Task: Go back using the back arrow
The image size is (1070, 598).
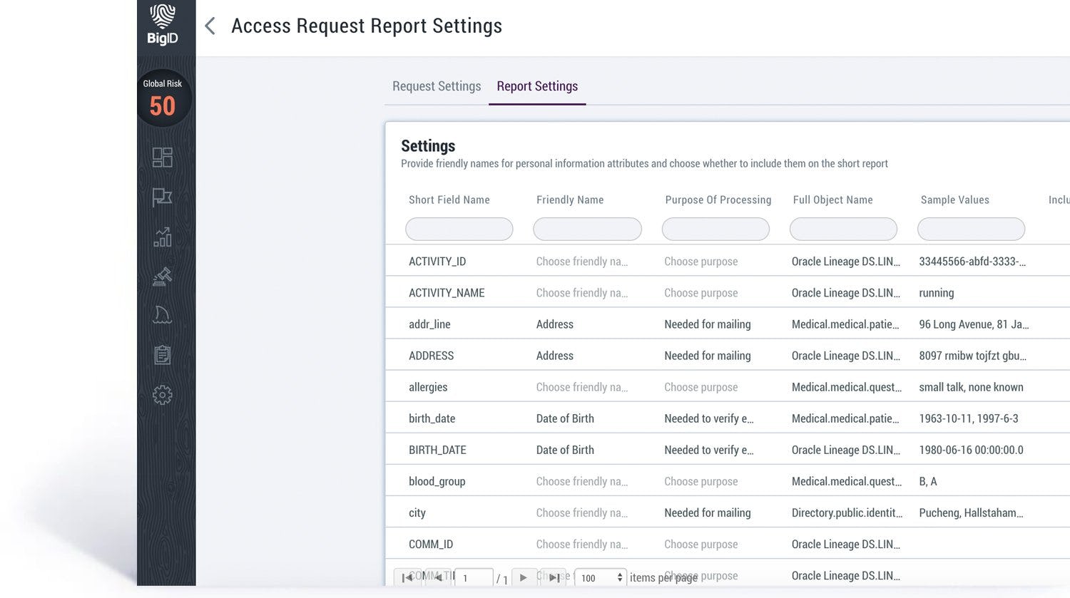Action: tap(208, 25)
